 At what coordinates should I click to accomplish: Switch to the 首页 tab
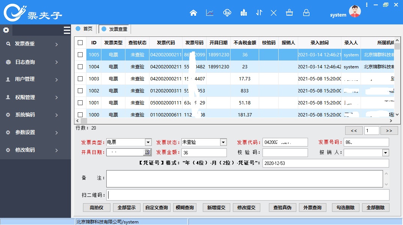(x=84, y=29)
